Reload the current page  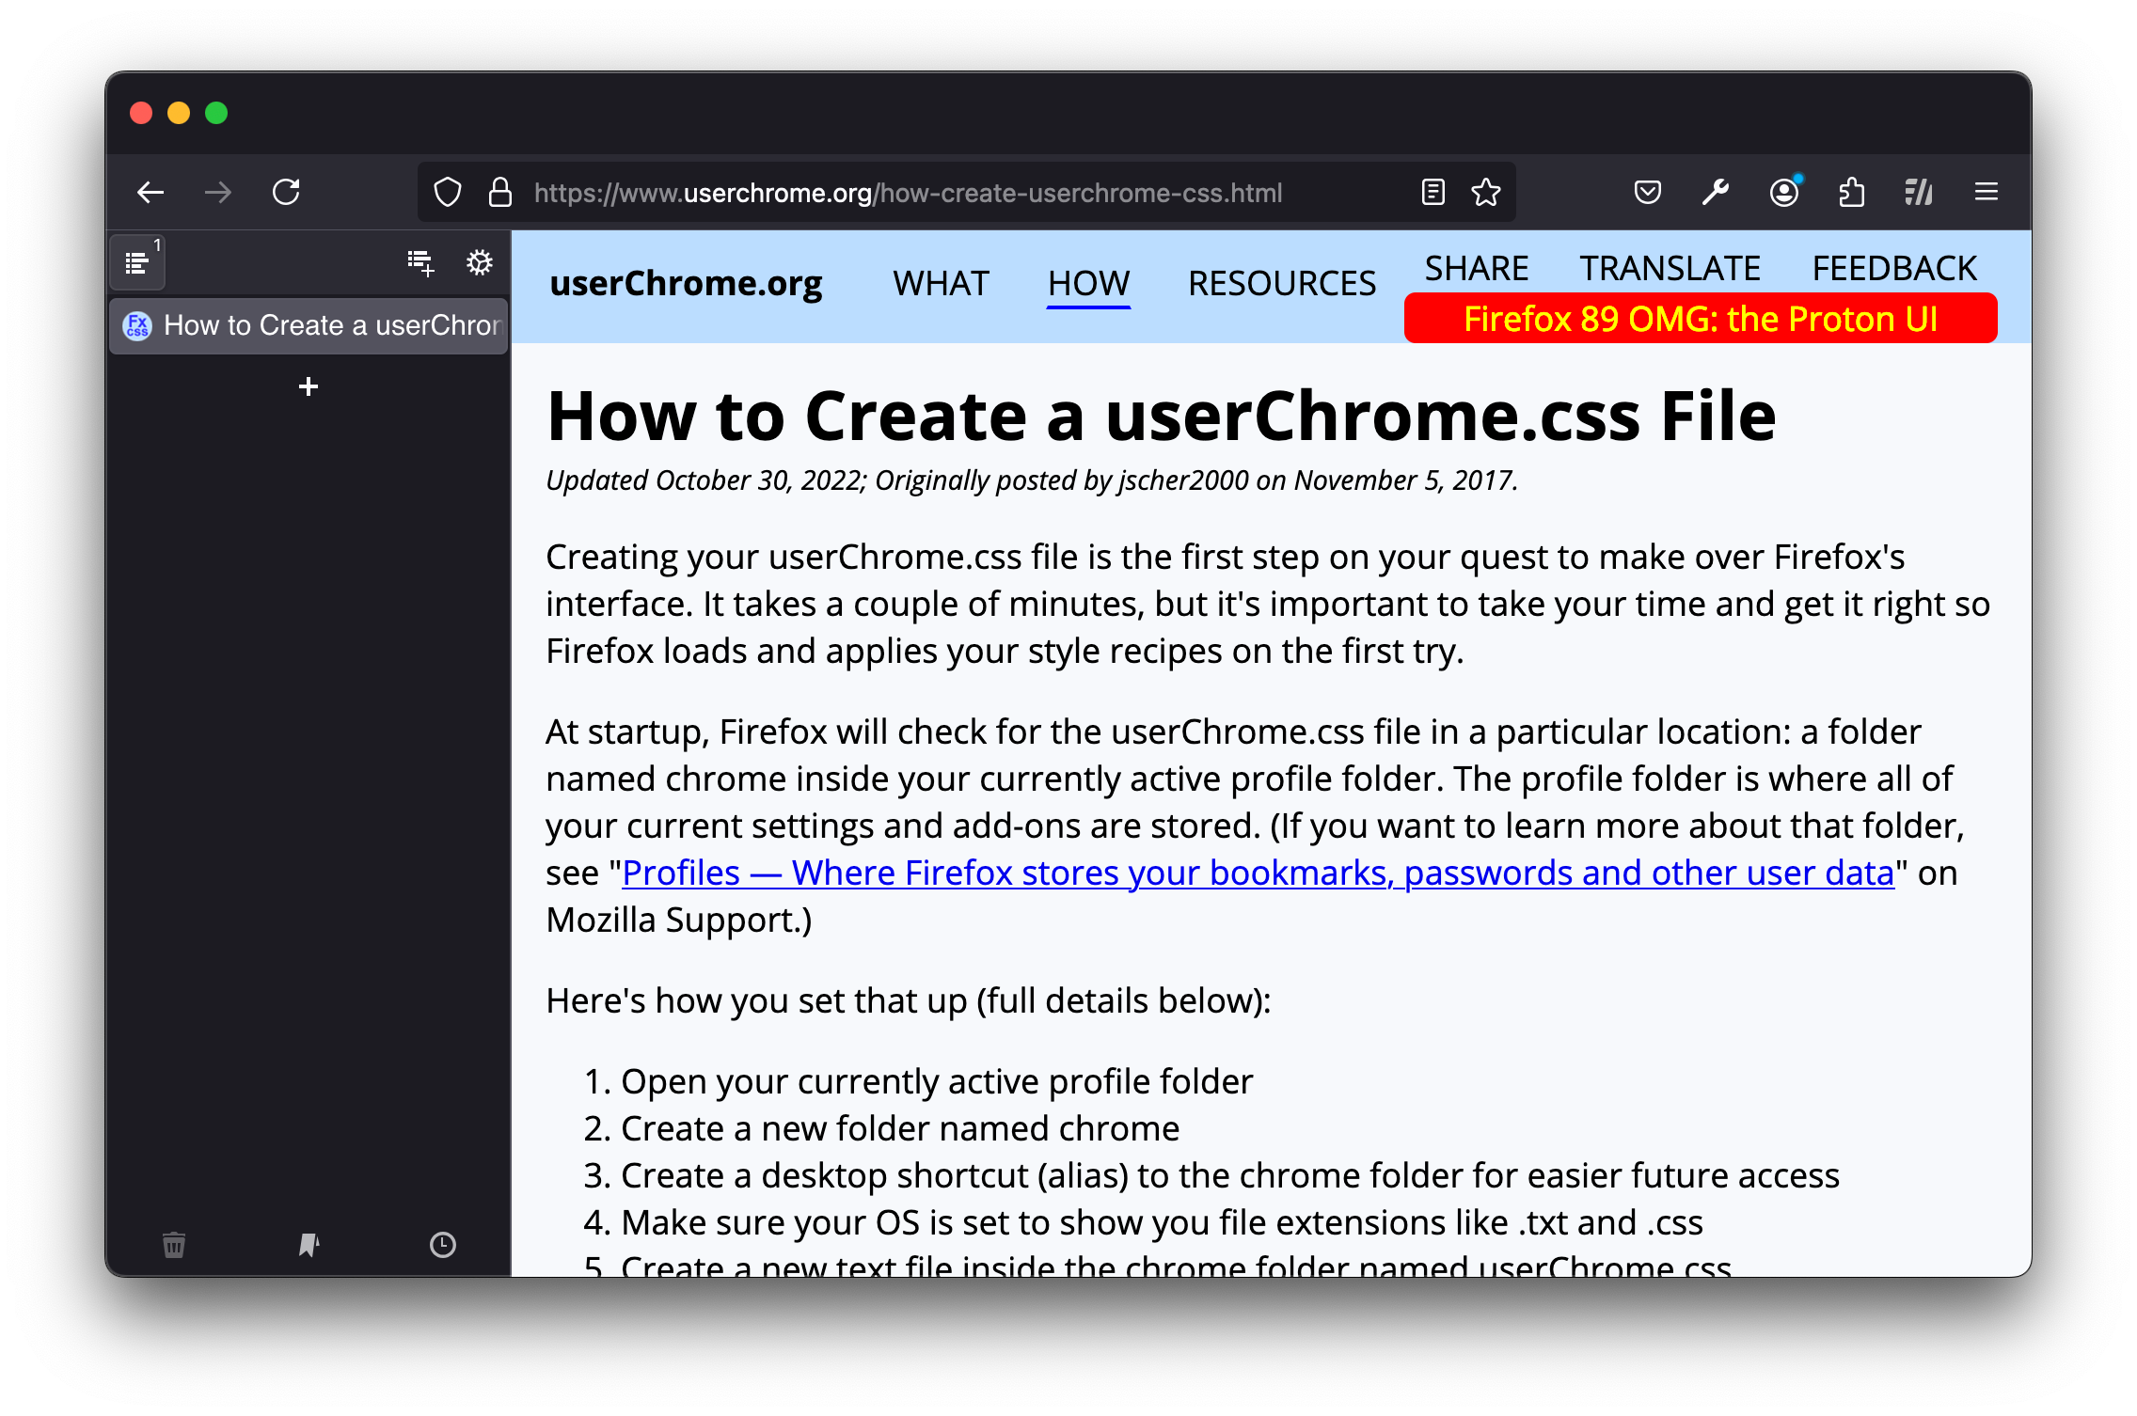(286, 193)
